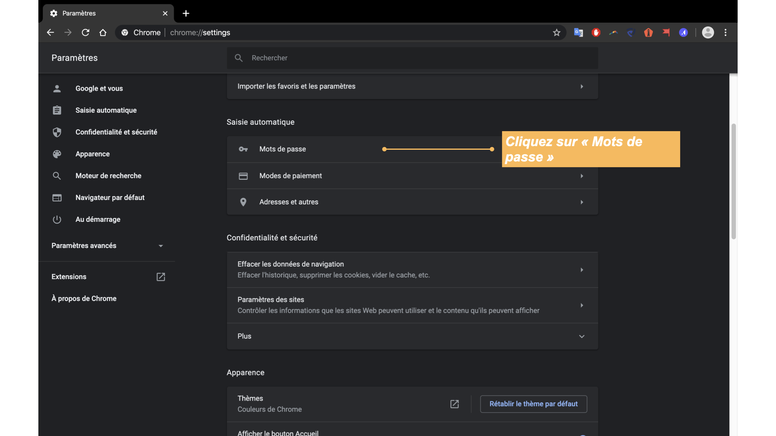Click the external link icon for Thèmes
This screenshot has width=776, height=436.
pos(455,404)
